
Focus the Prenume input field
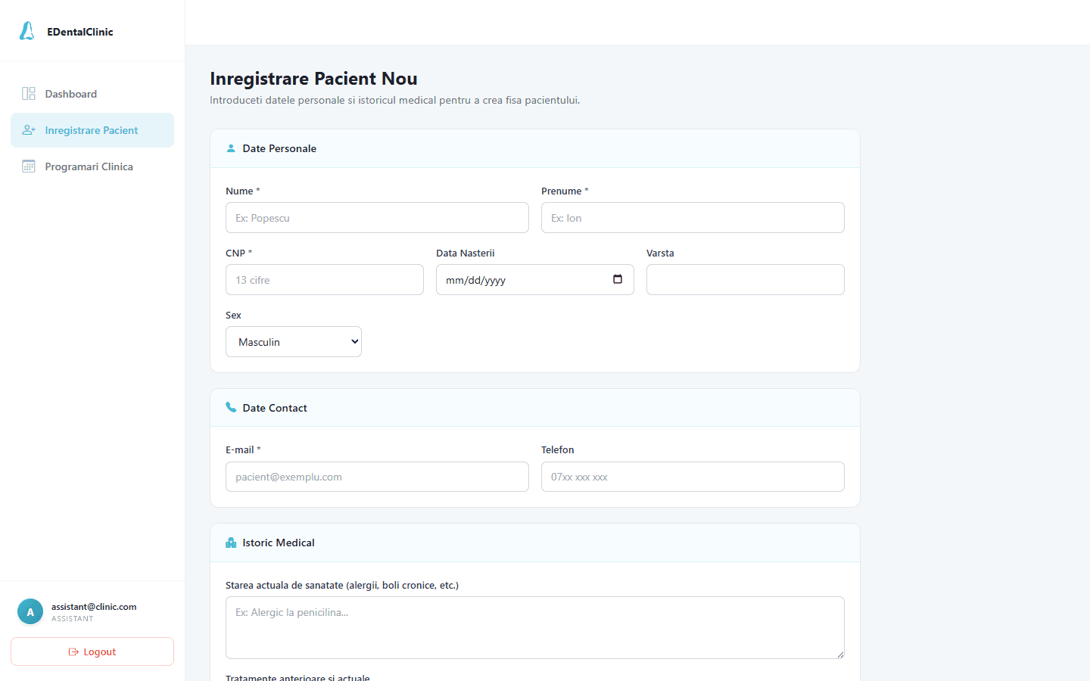click(693, 218)
